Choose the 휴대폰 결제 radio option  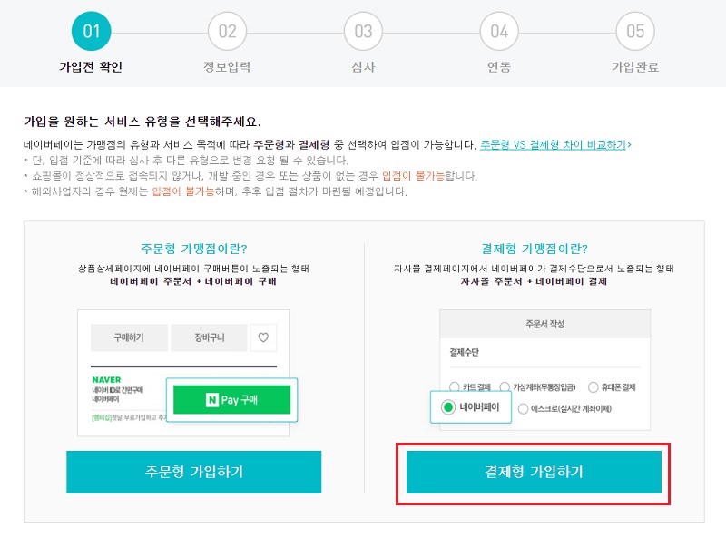click(594, 387)
